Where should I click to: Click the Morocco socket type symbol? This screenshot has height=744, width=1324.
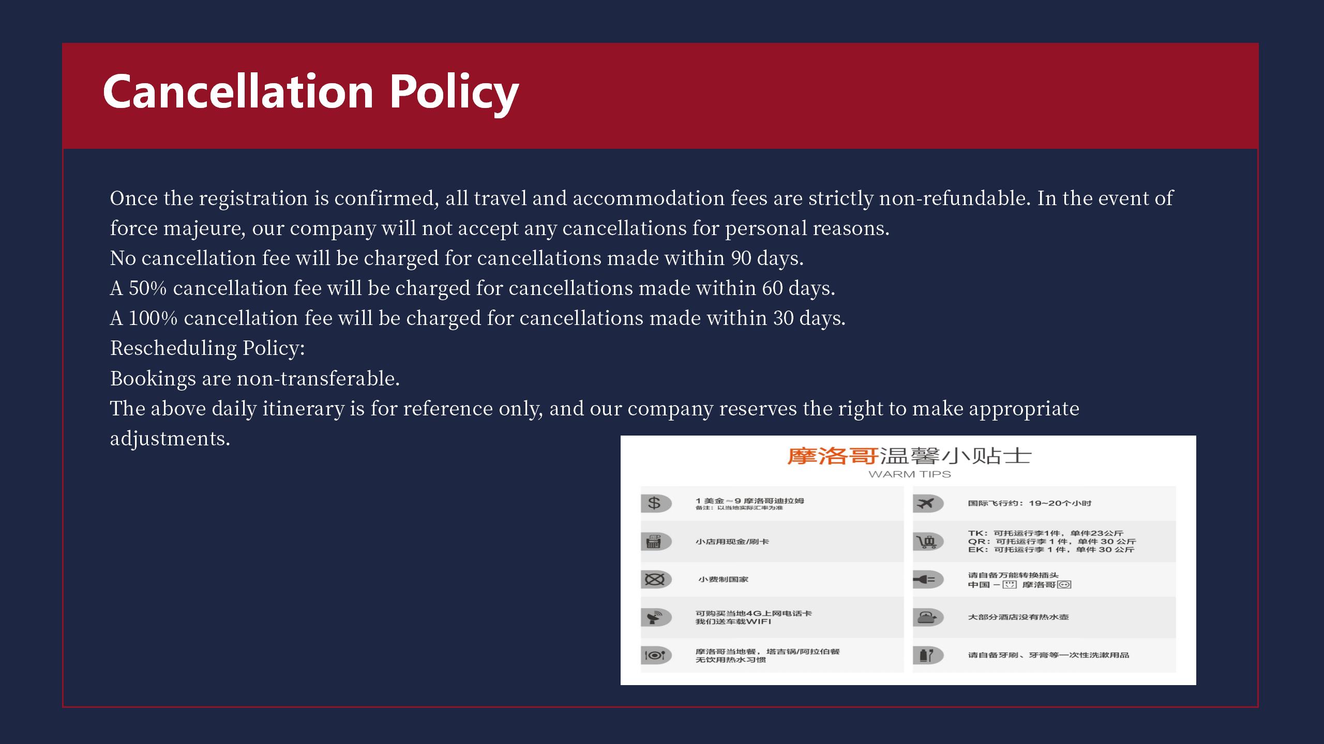pos(1064,584)
